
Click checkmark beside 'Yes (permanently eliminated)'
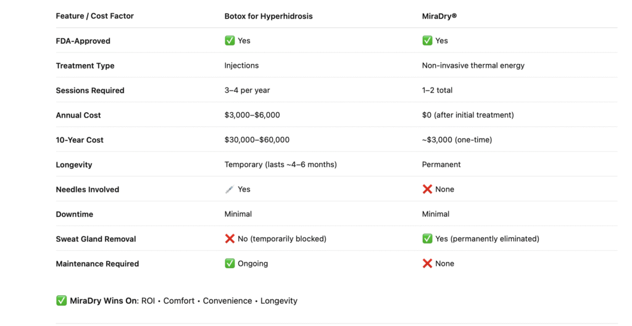427,238
